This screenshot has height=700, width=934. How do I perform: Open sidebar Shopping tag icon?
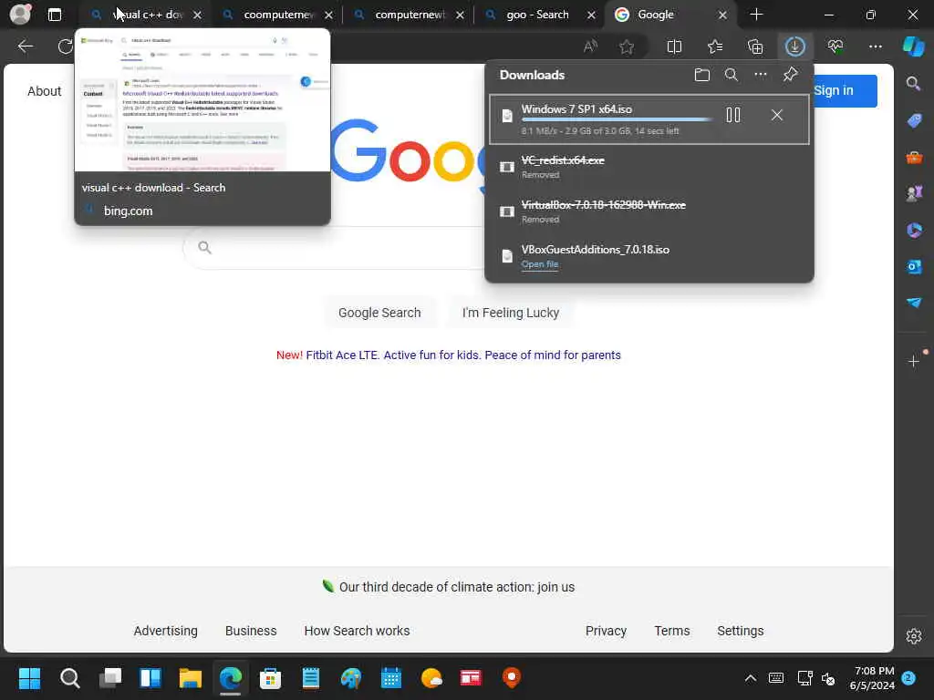point(914,121)
